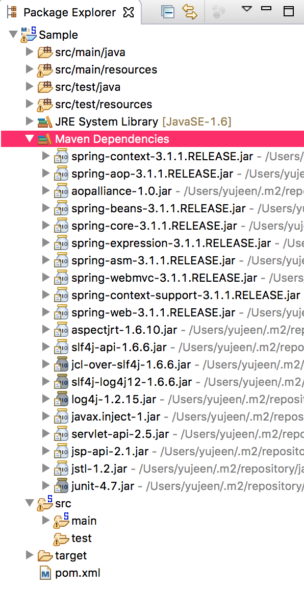304x589 pixels.
Task: Click the spring-core jar icon
Action: click(61, 226)
